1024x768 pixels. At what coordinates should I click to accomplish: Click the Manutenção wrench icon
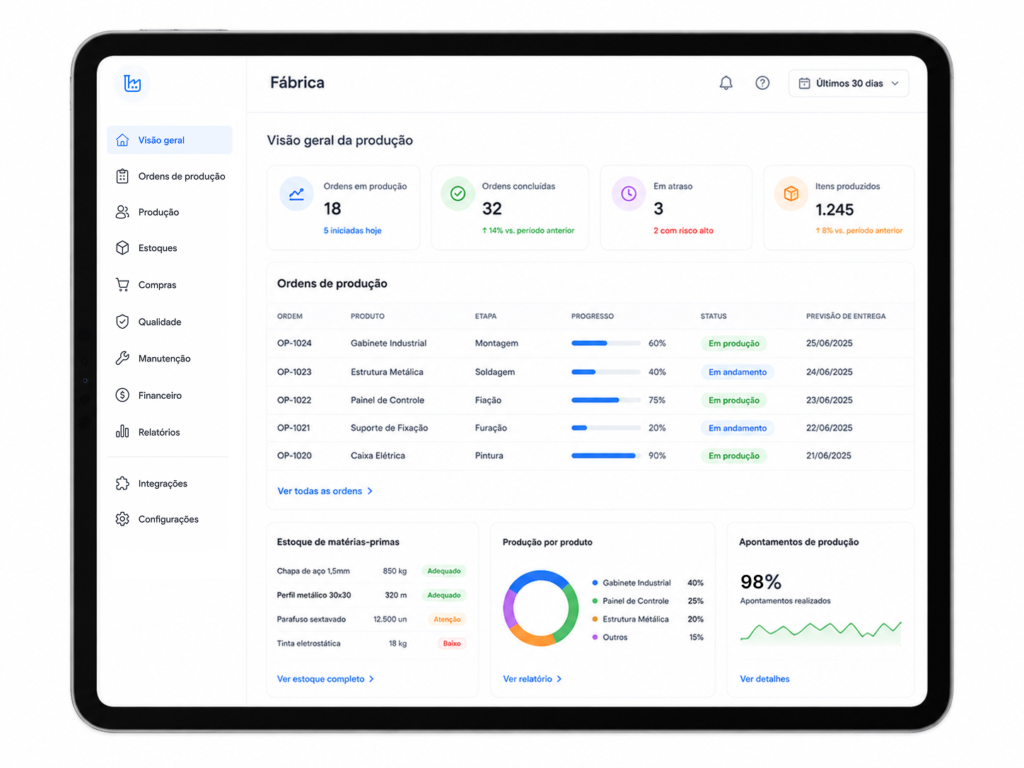pos(122,359)
